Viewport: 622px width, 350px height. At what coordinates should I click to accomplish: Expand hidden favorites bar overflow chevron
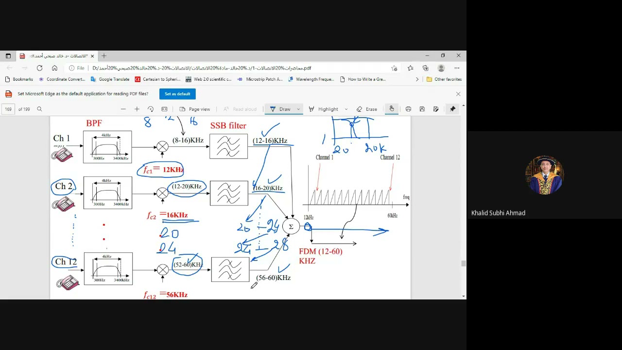417,79
